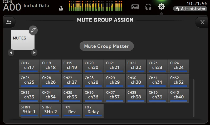Assign CH17 to the mute group
Screen dimensions: 210x125
(x=29, y=66)
